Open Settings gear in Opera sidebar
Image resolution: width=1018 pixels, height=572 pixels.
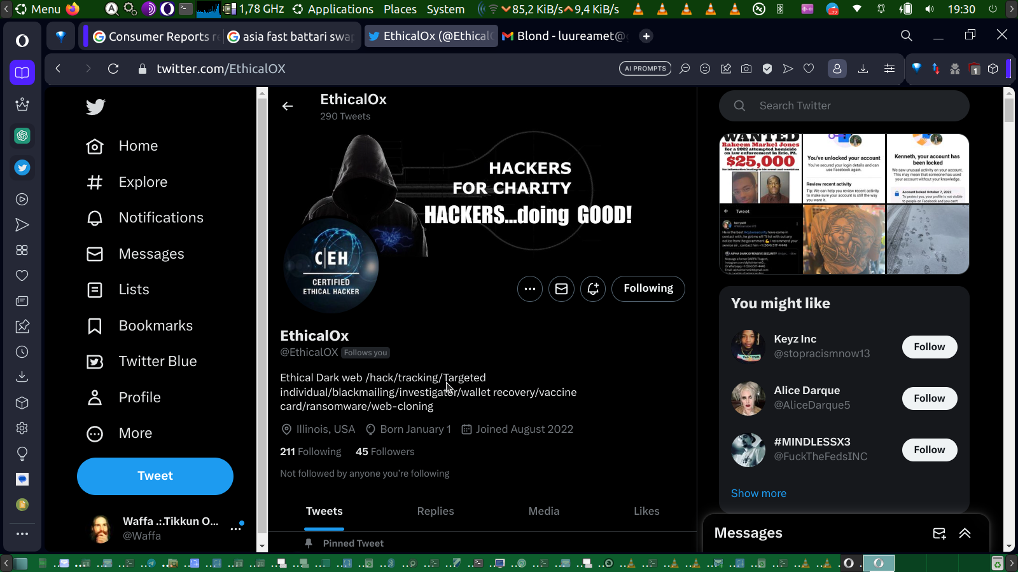coord(22,428)
